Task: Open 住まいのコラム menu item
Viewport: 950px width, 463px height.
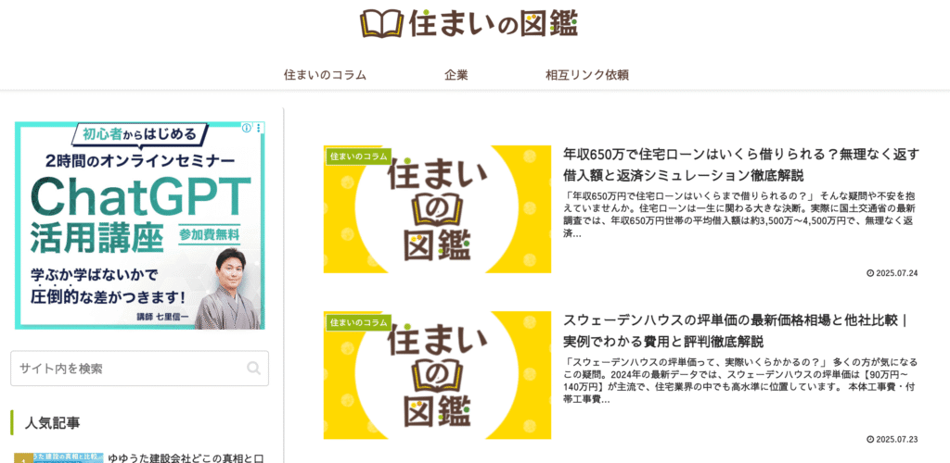Action: coord(326,76)
